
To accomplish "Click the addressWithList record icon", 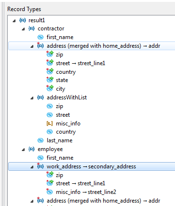I will (40, 97).
